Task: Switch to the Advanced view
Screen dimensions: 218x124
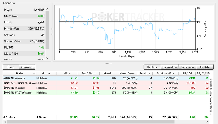Action: (x=27, y=67)
